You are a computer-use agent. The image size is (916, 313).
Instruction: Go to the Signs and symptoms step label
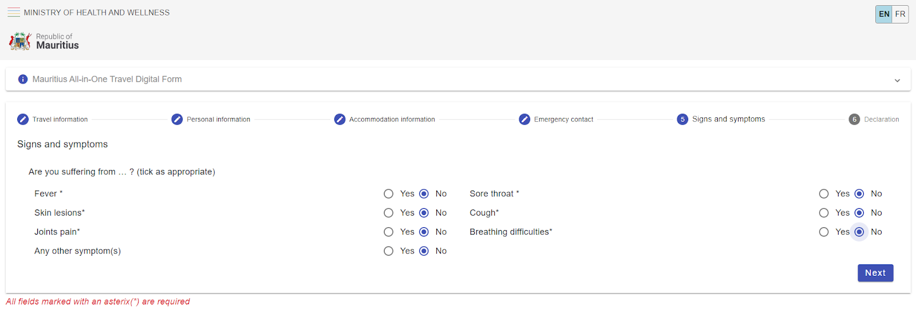point(728,119)
